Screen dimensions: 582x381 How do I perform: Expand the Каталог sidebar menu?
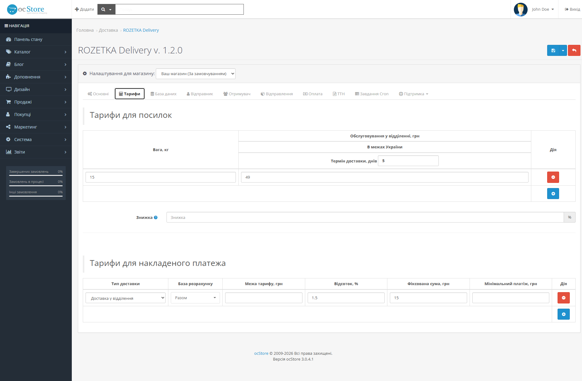coord(36,52)
